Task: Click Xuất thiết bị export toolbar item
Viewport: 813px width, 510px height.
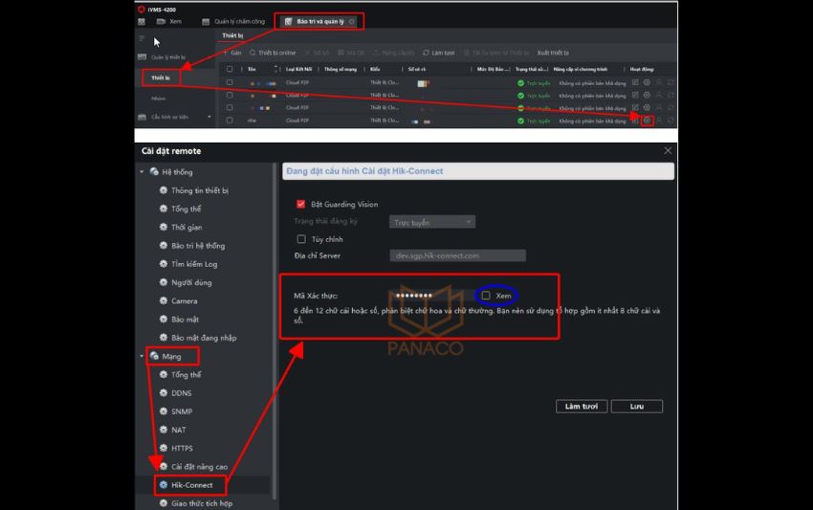Action: [553, 53]
